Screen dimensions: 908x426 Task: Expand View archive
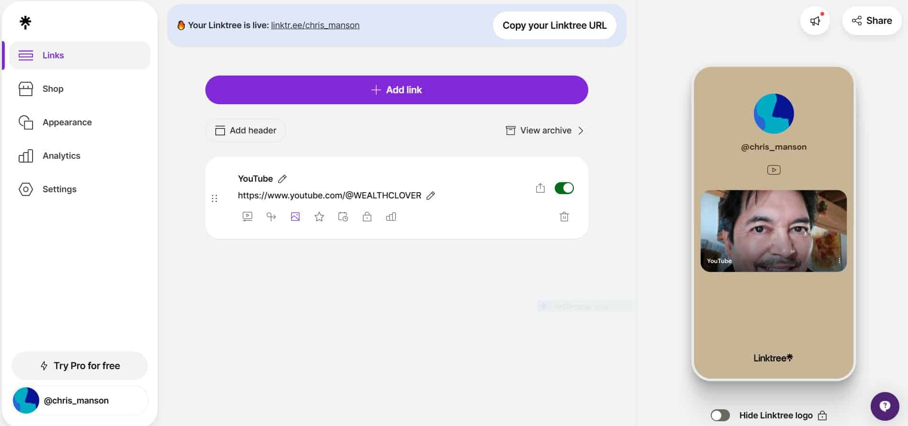pyautogui.click(x=545, y=131)
